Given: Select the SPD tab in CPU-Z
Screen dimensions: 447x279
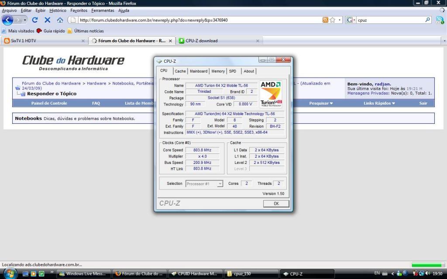Looking at the screenshot, I should click(x=233, y=71).
